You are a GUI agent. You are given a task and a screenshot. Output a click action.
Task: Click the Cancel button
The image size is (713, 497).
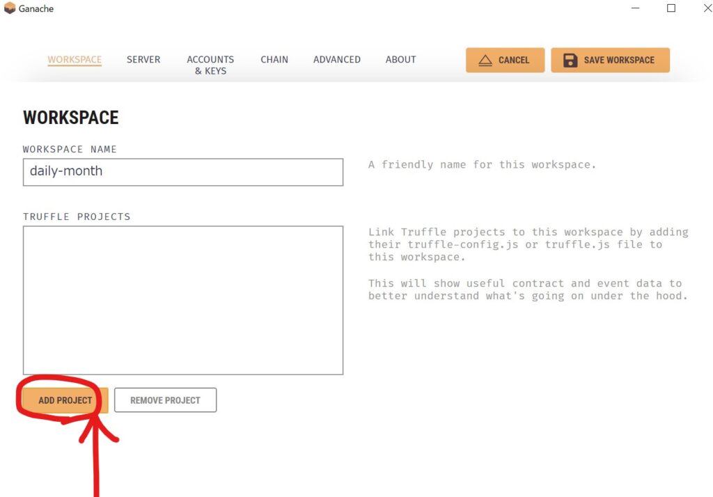[x=505, y=60]
